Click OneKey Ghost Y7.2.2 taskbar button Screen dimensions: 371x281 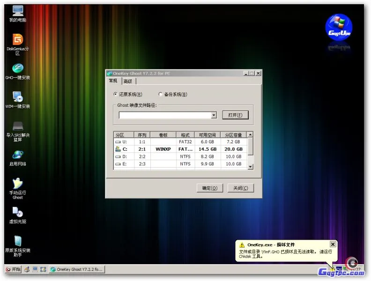coord(77,269)
